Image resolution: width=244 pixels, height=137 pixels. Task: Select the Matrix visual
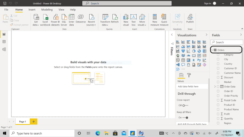[188, 60]
